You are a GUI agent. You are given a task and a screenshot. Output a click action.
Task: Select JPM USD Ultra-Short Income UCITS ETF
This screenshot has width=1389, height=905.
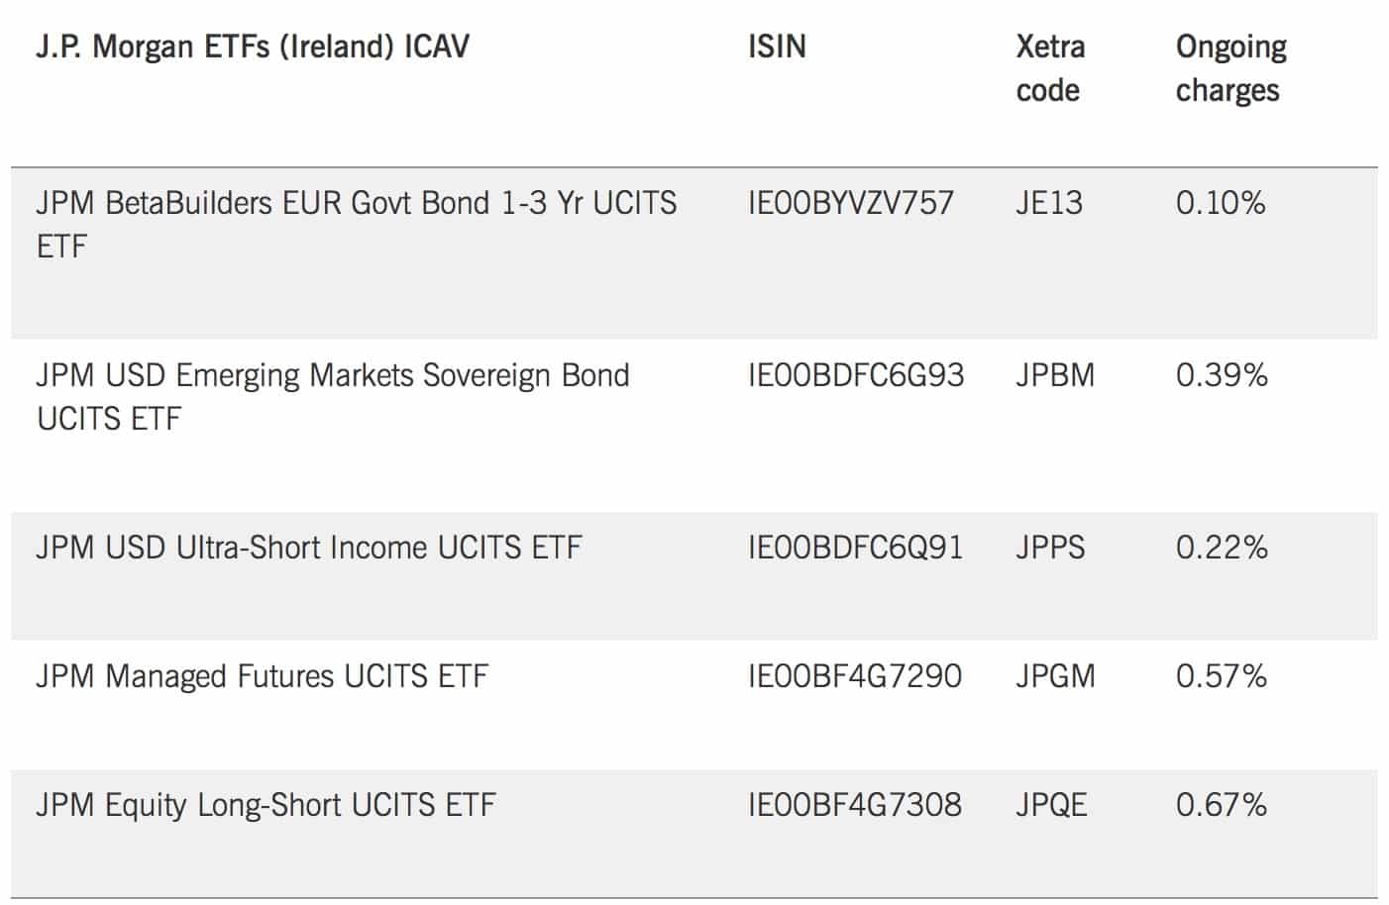click(x=308, y=548)
